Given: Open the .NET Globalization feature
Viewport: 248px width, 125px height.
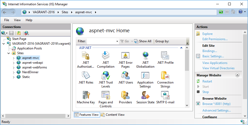Looking at the screenshot, I should coord(145,60).
